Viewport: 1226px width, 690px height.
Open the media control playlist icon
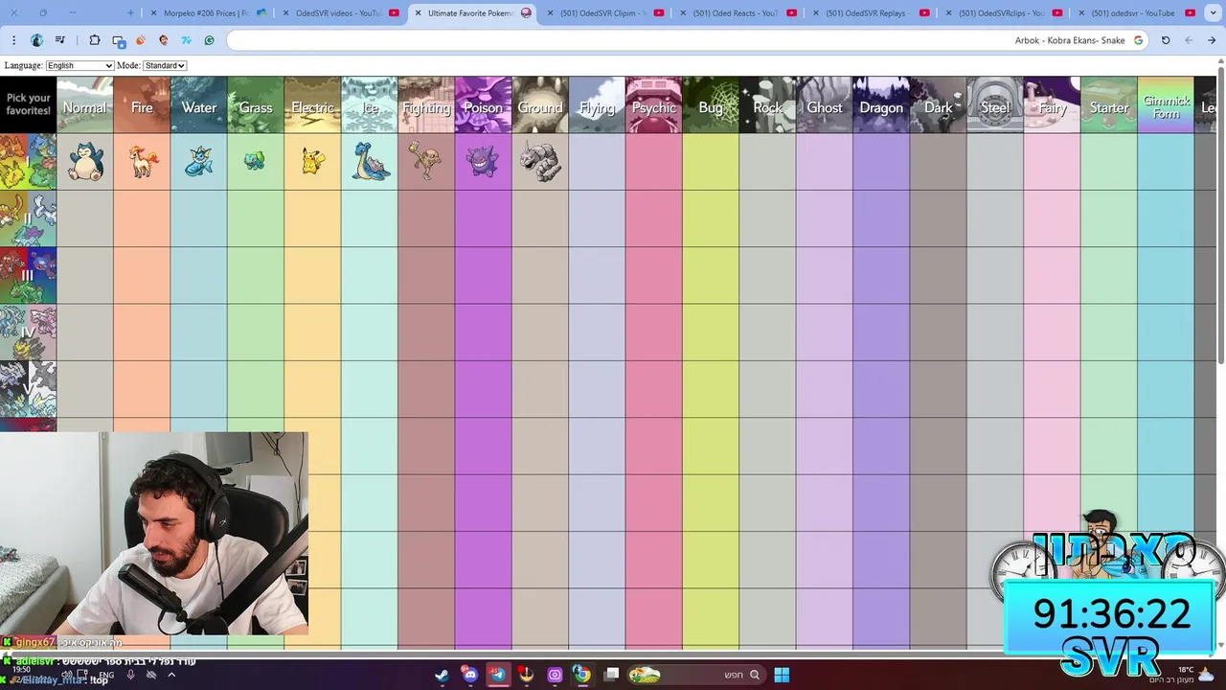point(60,40)
